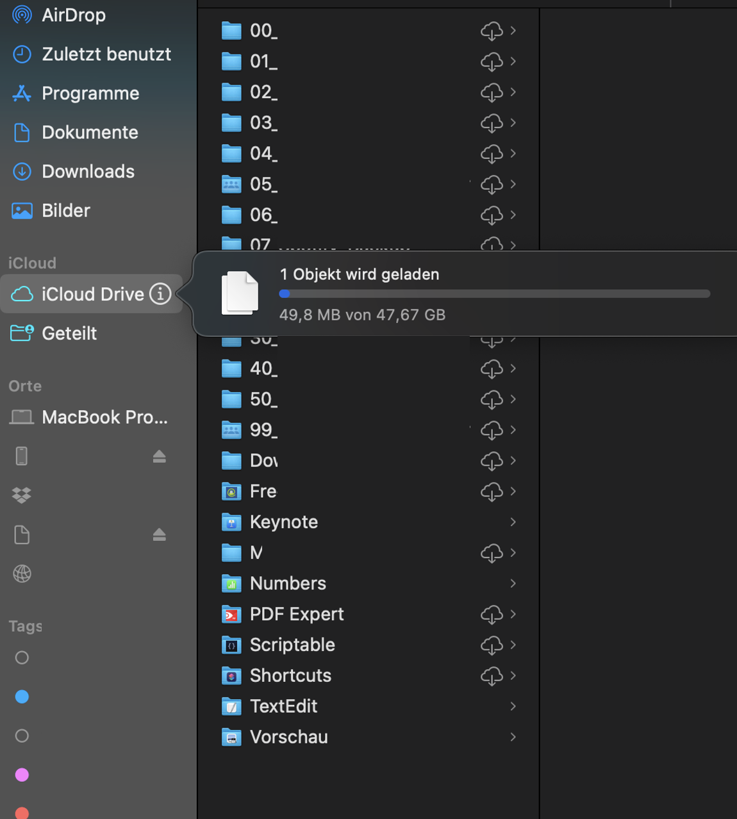Expand the TextEdit folder chevron
This screenshot has height=819, width=737.
coord(513,706)
